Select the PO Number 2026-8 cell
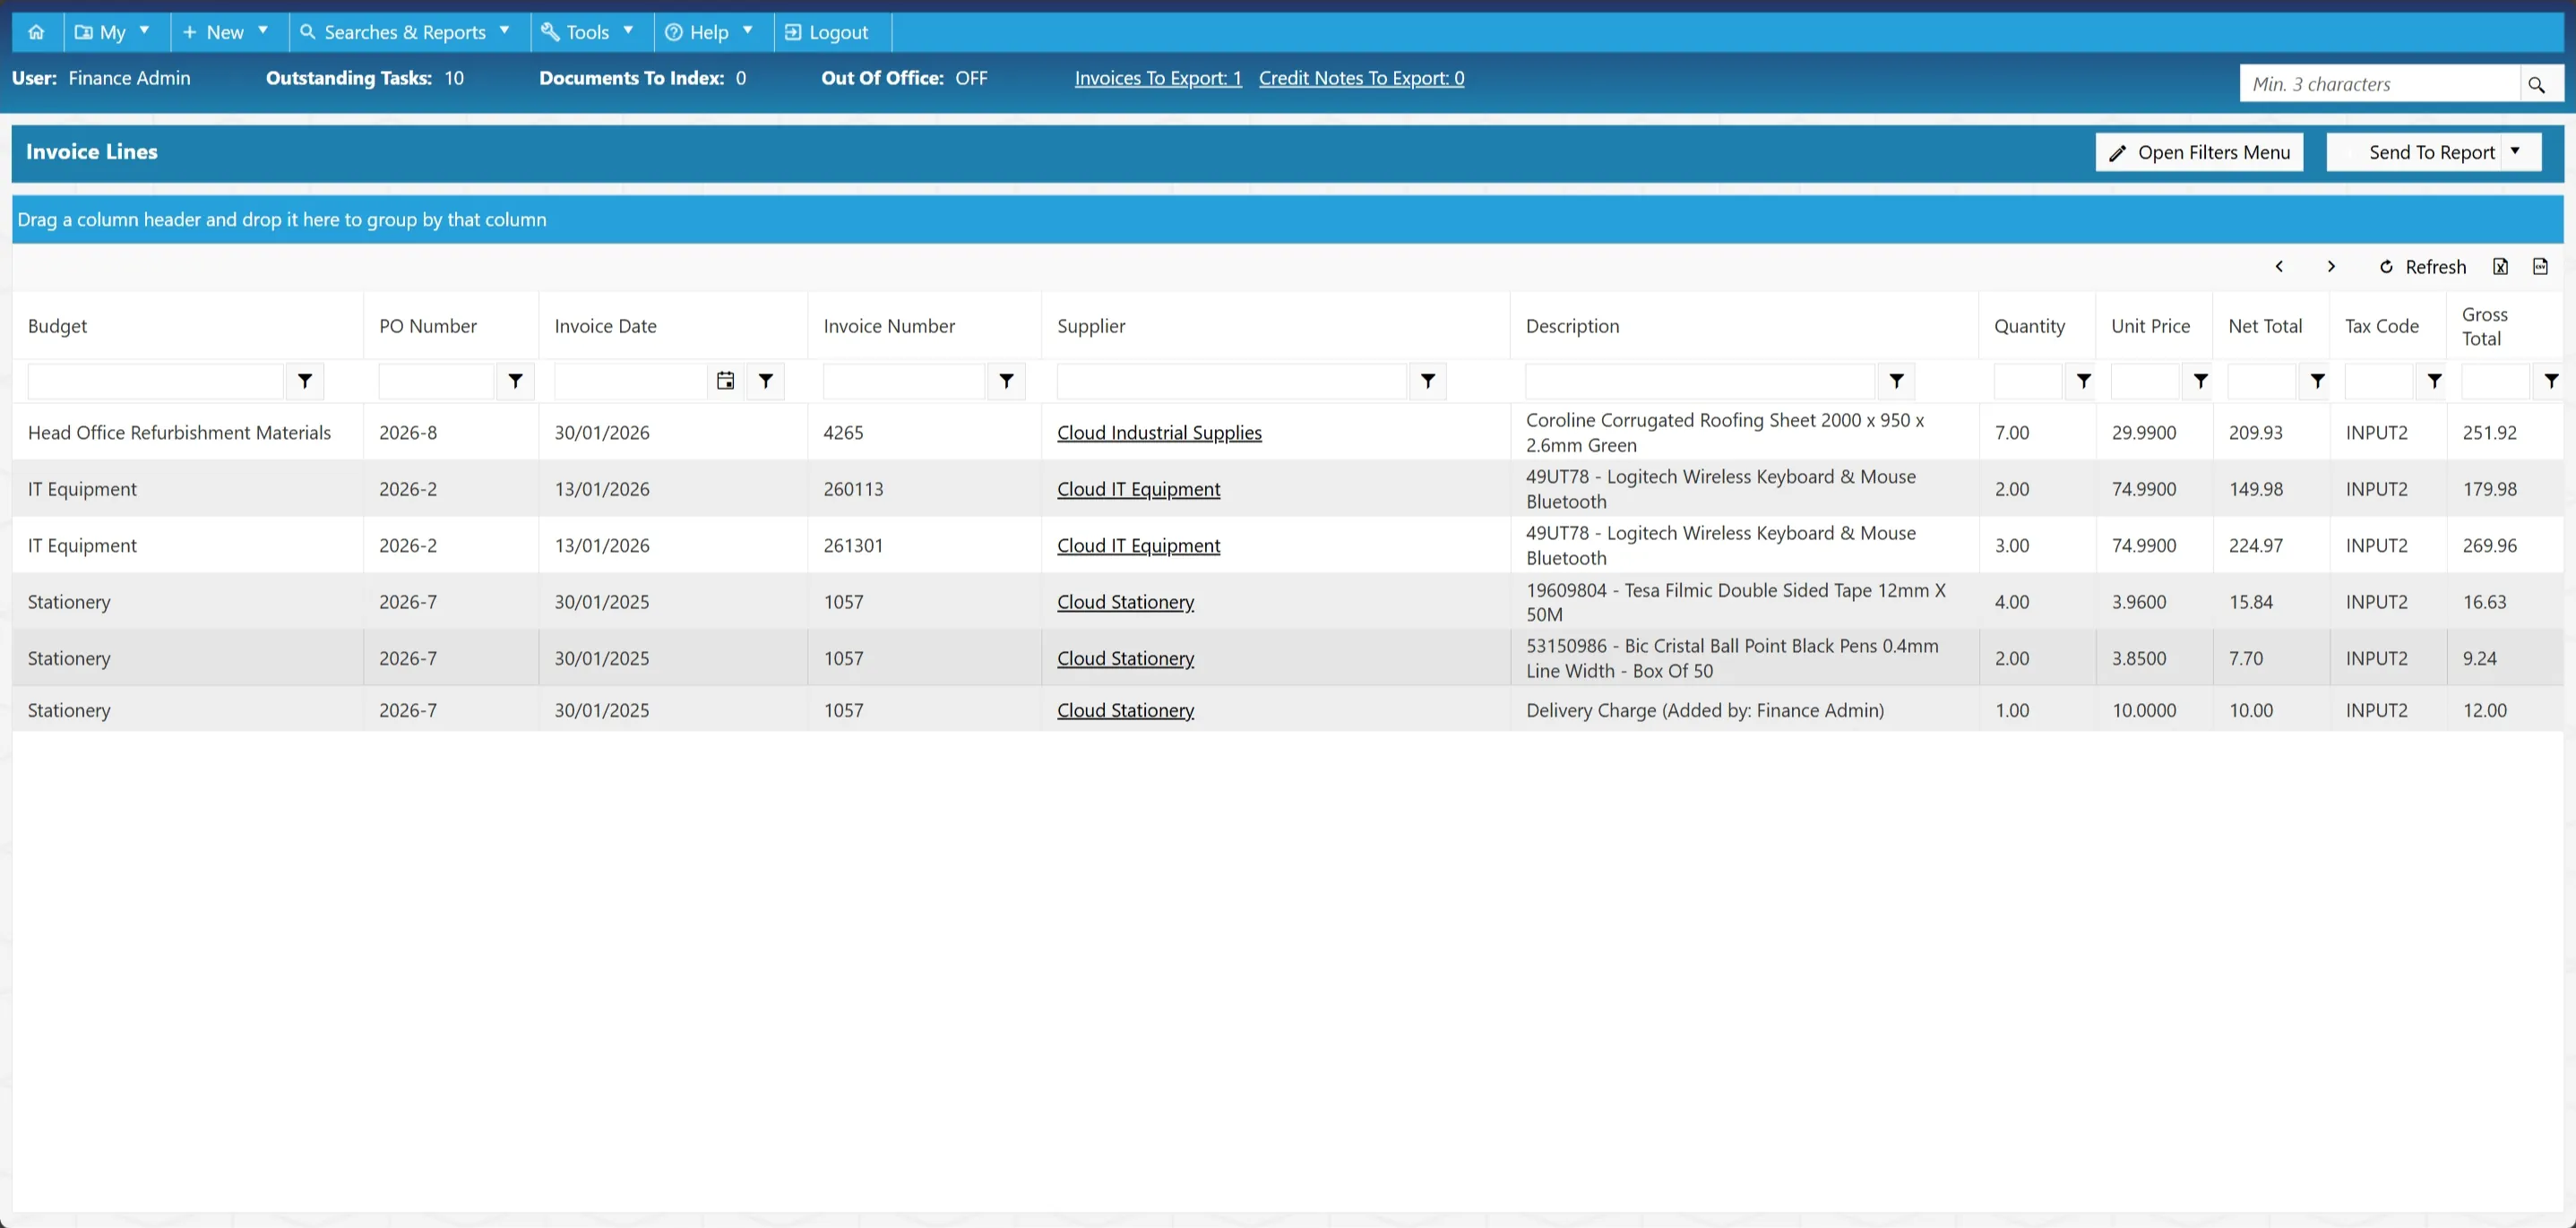This screenshot has height=1228, width=2576. pos(451,433)
